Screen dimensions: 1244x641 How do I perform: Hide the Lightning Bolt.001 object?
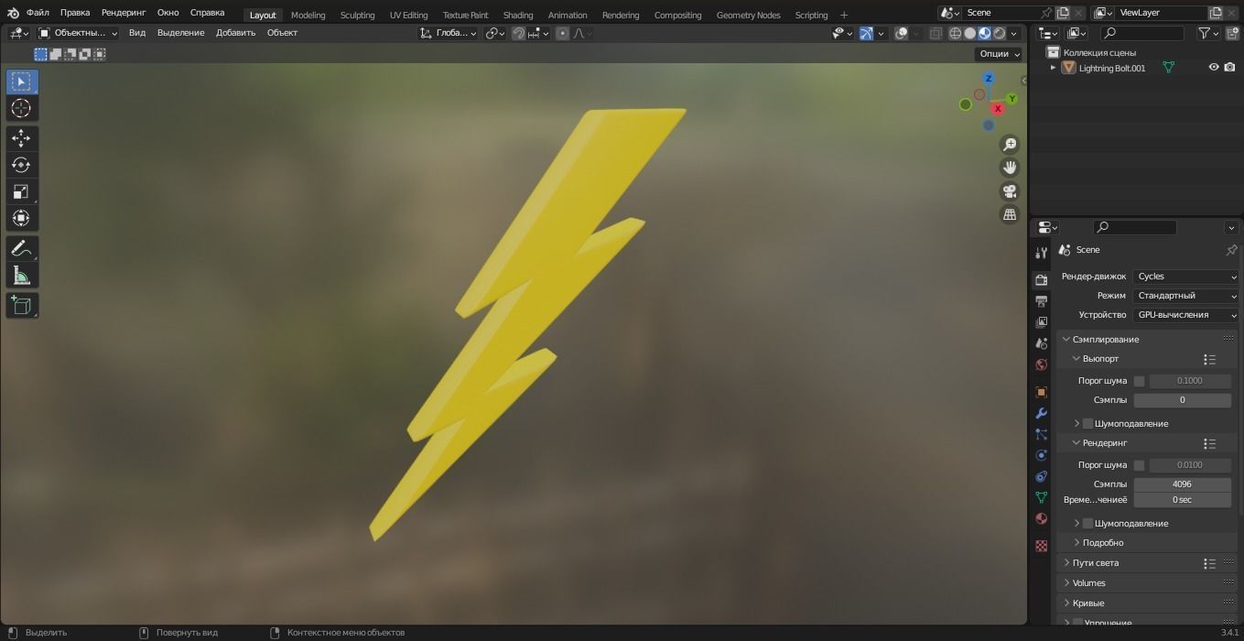click(1214, 67)
